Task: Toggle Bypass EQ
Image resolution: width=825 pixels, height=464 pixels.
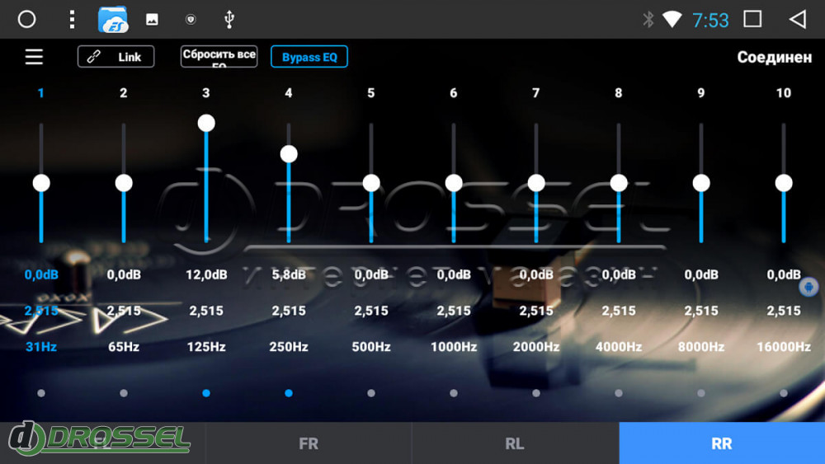Action: 309,57
